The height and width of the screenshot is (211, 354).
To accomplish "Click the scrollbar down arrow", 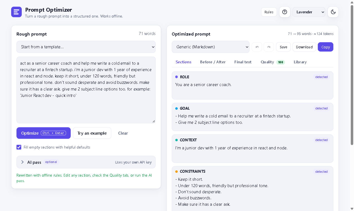I will pyautogui.click(x=352, y=209).
